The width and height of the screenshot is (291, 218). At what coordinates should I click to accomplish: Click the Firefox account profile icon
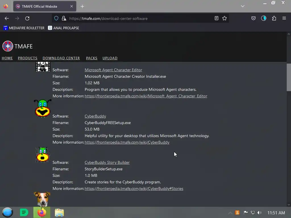(x=264, y=18)
